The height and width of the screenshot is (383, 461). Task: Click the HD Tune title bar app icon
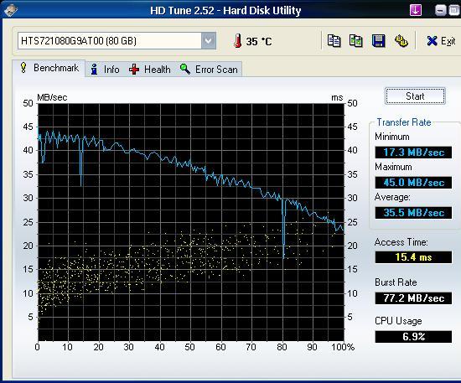(11, 10)
